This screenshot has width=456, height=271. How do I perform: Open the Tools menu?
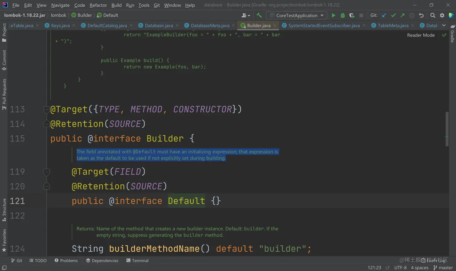[144, 5]
